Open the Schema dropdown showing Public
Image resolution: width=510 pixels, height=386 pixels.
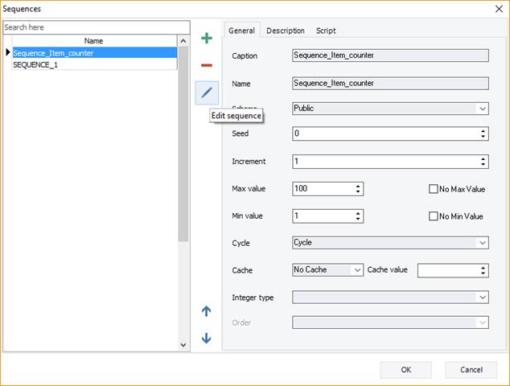pos(390,109)
